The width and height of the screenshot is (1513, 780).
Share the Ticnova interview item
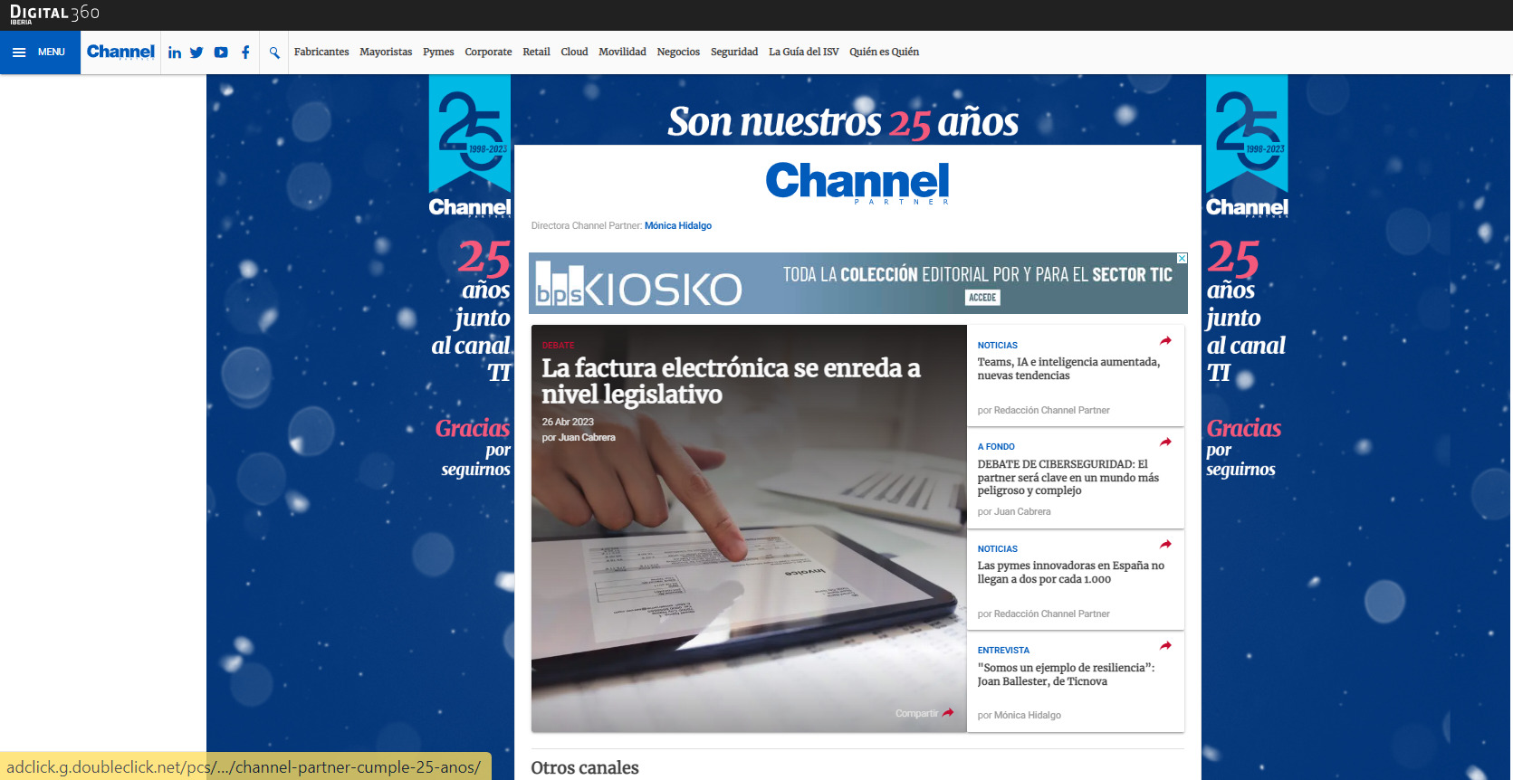pyautogui.click(x=1165, y=646)
